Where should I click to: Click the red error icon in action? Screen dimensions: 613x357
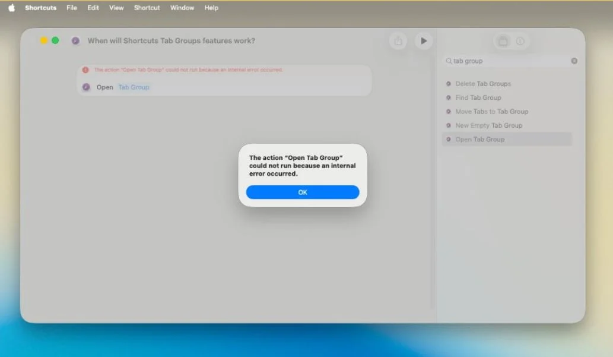[85, 69]
